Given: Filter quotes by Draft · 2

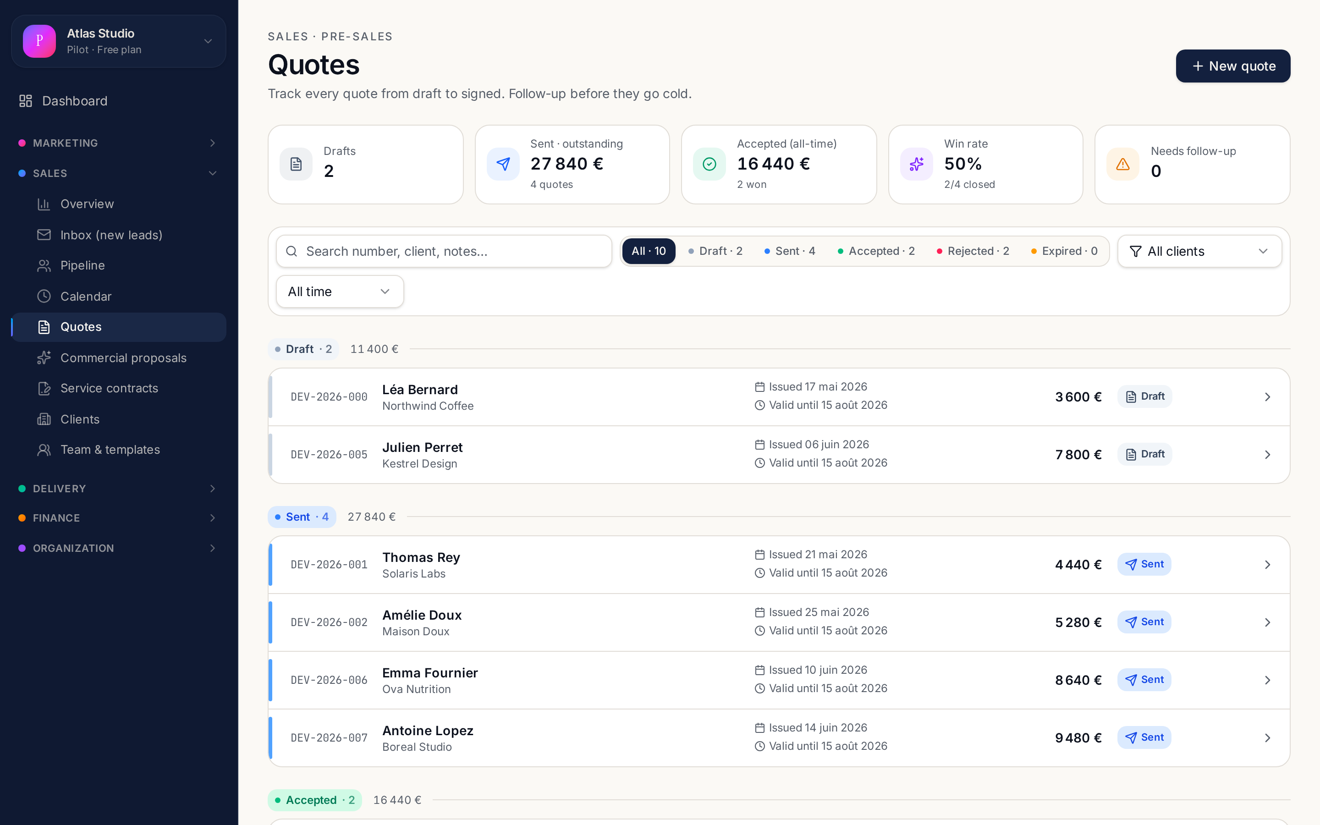Looking at the screenshot, I should point(715,251).
